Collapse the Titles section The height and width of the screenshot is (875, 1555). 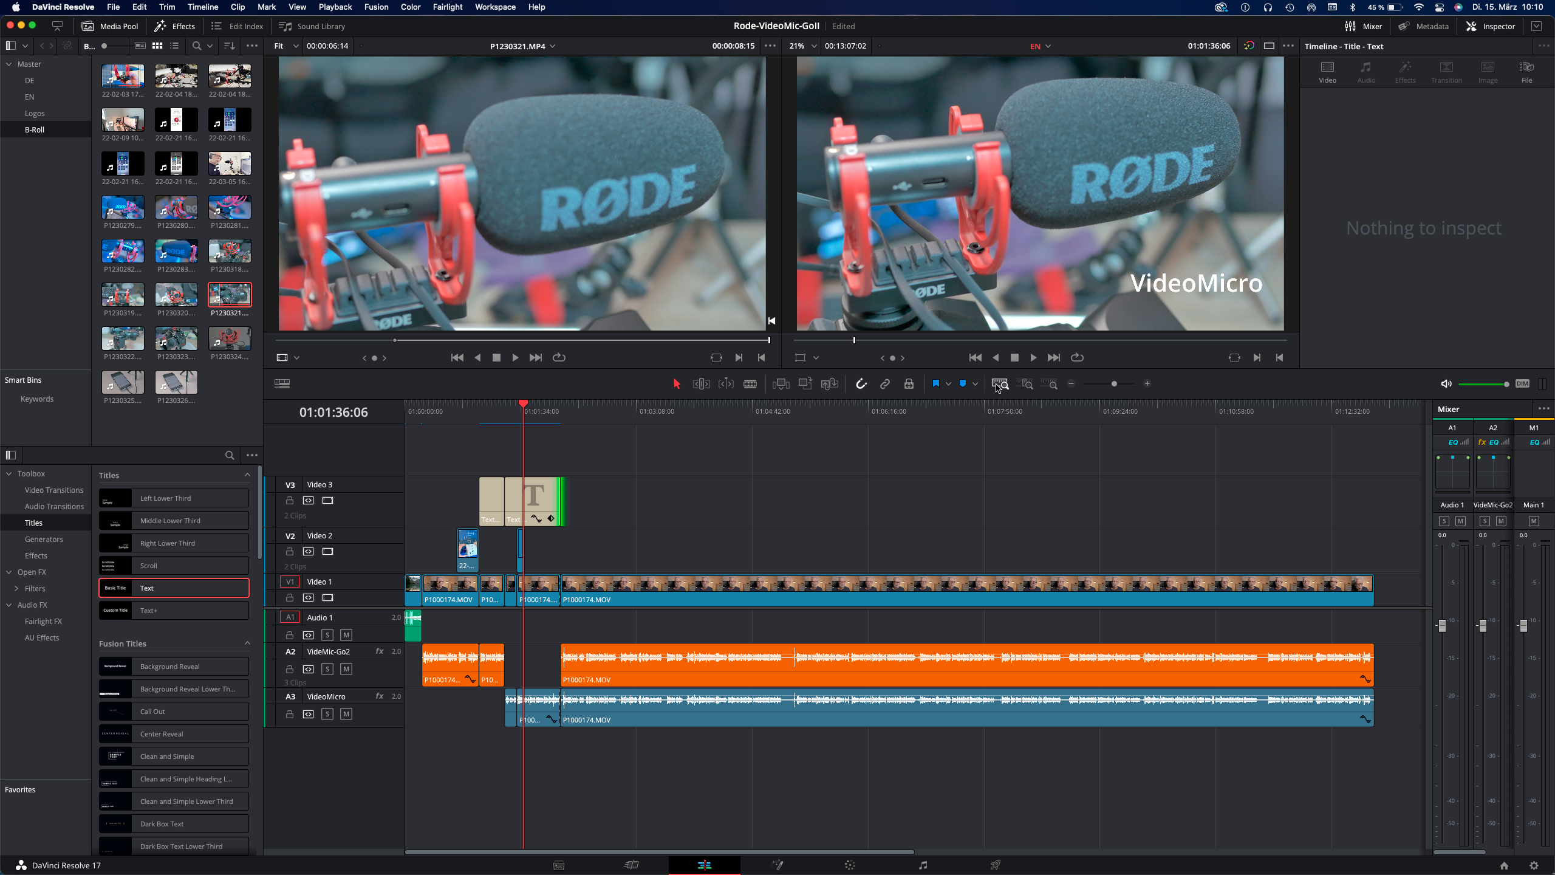[247, 475]
